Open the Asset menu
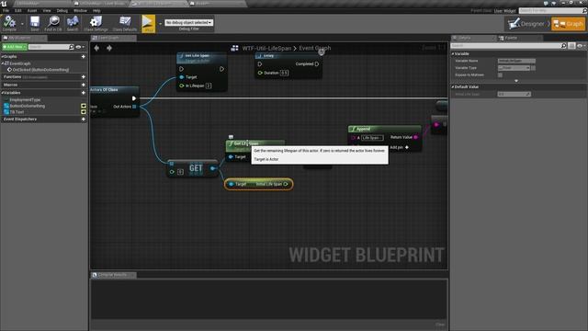Image resolution: width=588 pixels, height=331 pixels. click(x=32, y=10)
